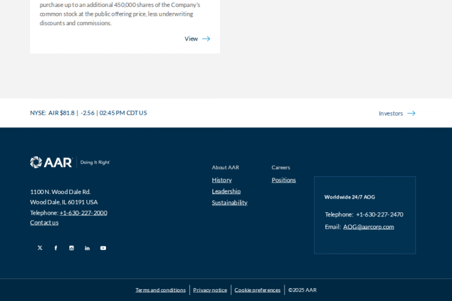This screenshot has width=452, height=301.
Task: Click the AAR logo in footer
Action: pos(51,162)
